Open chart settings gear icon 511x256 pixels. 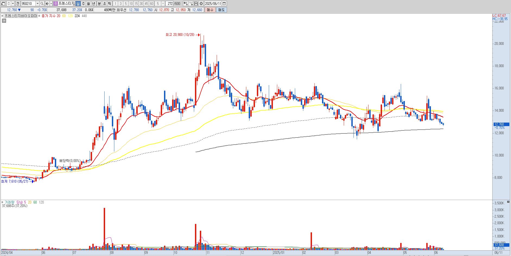(x=201, y=4)
